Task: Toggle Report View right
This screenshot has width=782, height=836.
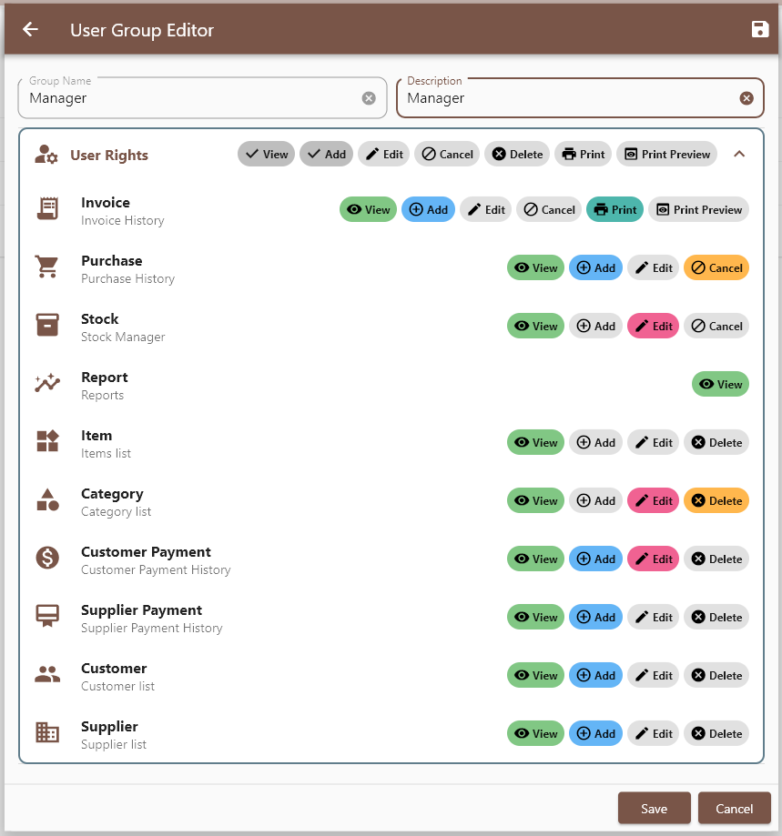Action: tap(720, 384)
